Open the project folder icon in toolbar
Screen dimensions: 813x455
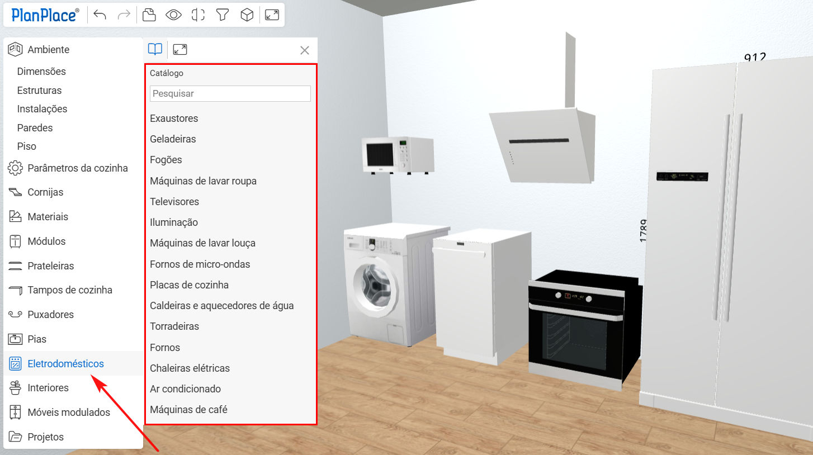[149, 15]
